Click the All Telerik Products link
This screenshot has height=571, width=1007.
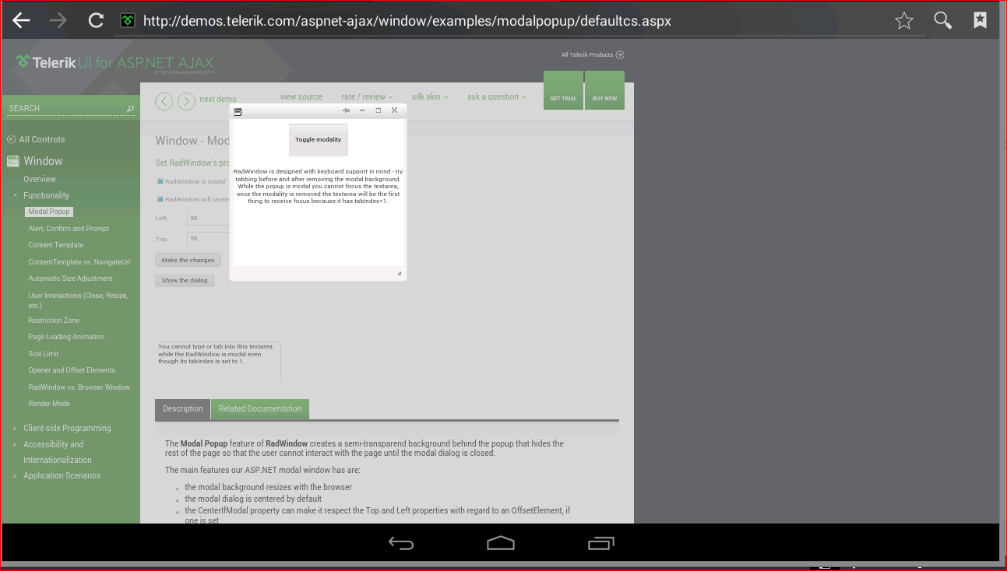(587, 55)
